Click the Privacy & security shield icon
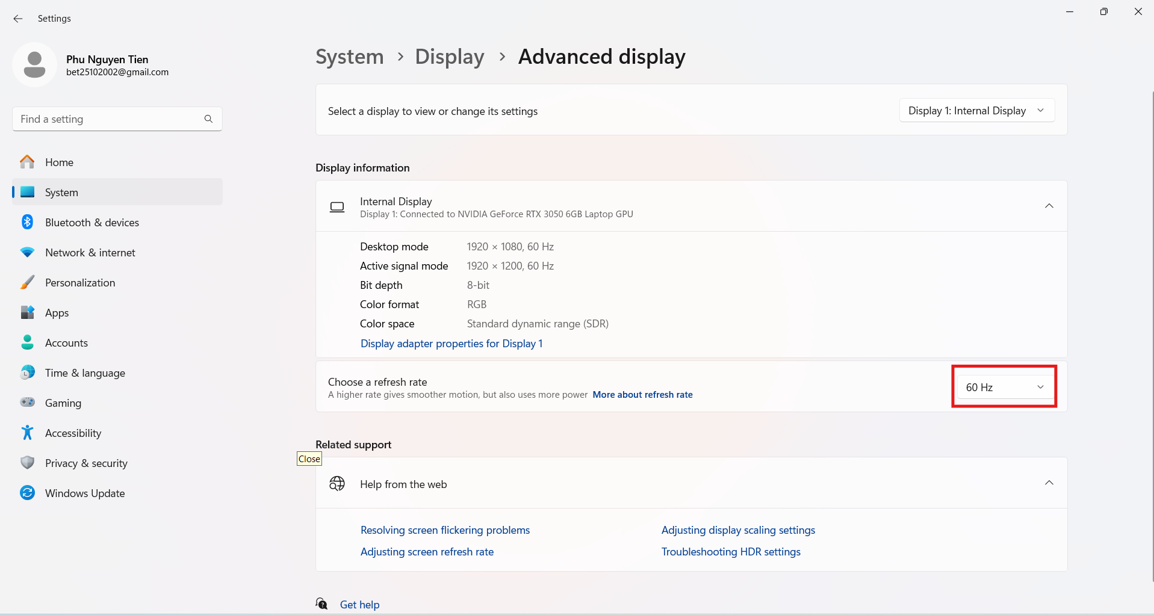 27,463
